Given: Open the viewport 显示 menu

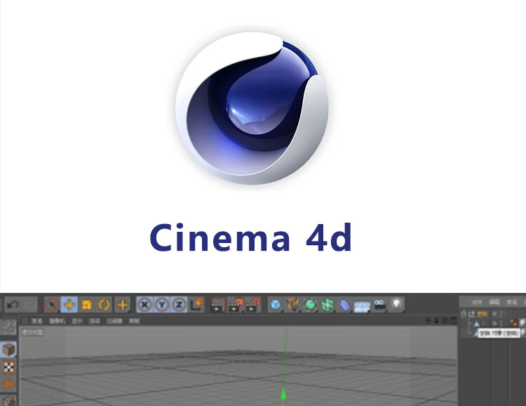Looking at the screenshot, I should (x=76, y=320).
